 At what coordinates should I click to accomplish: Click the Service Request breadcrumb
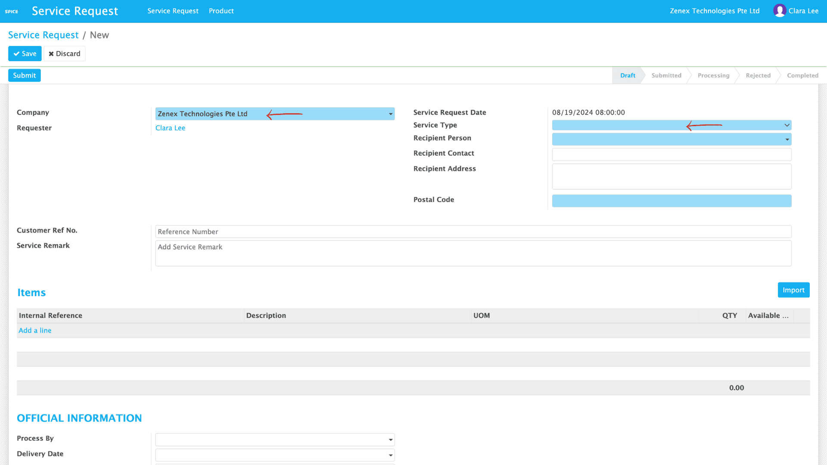[x=43, y=35]
